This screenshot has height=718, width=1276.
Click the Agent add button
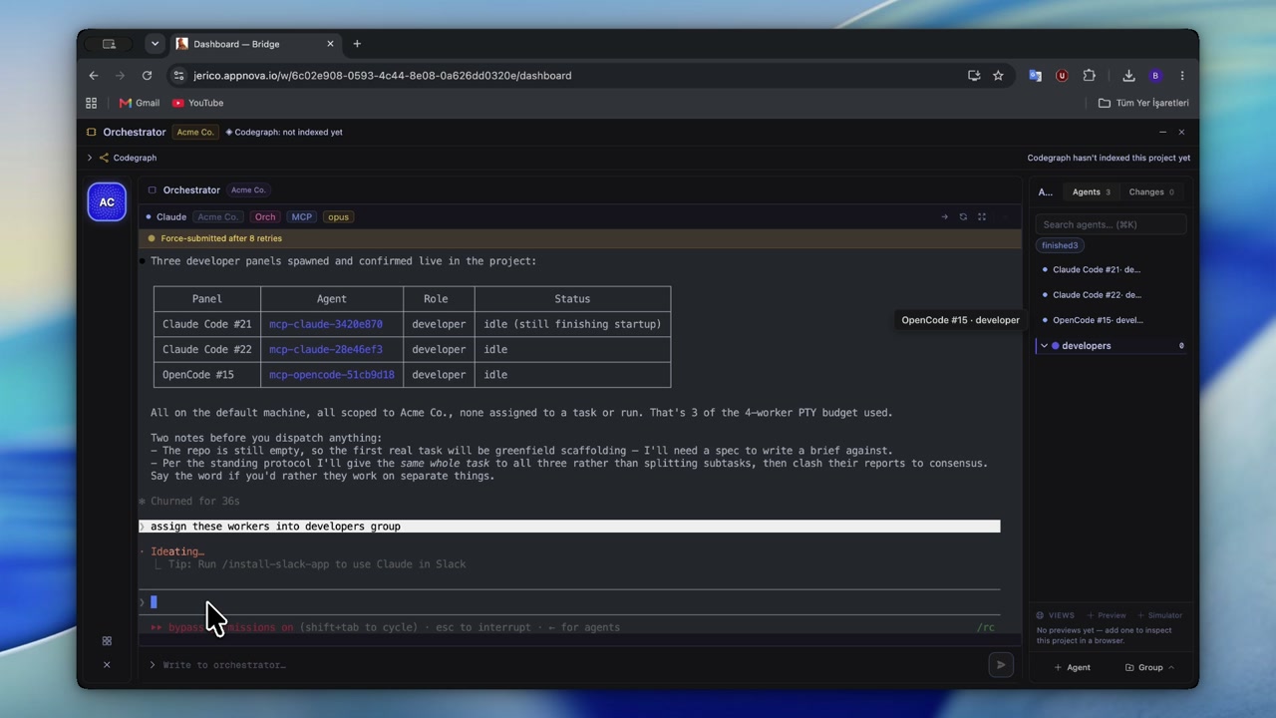coord(1073,667)
